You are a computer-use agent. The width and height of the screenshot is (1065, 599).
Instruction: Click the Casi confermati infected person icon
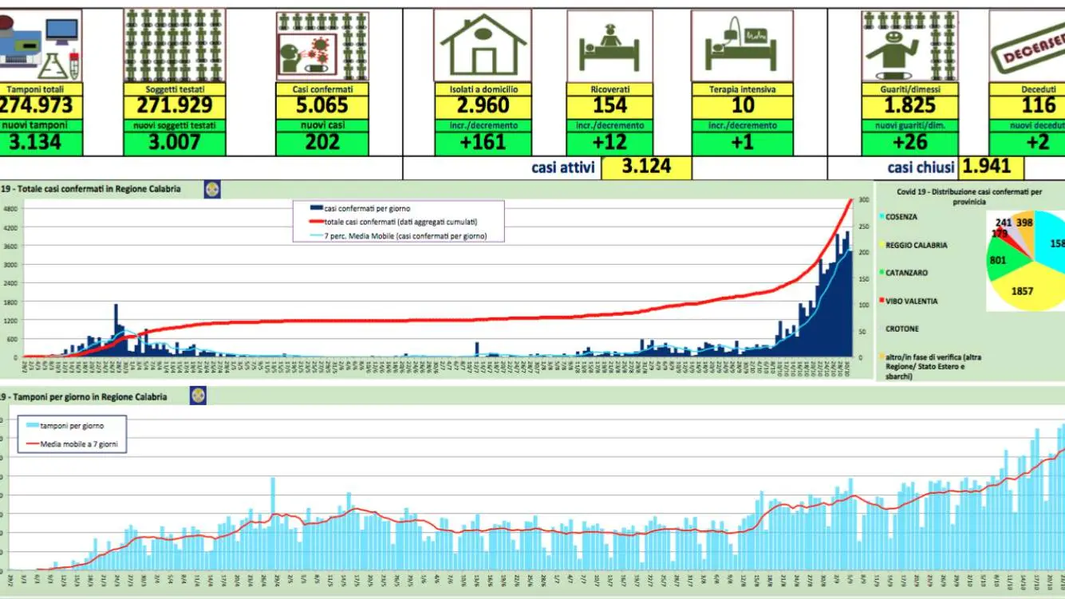(321, 45)
